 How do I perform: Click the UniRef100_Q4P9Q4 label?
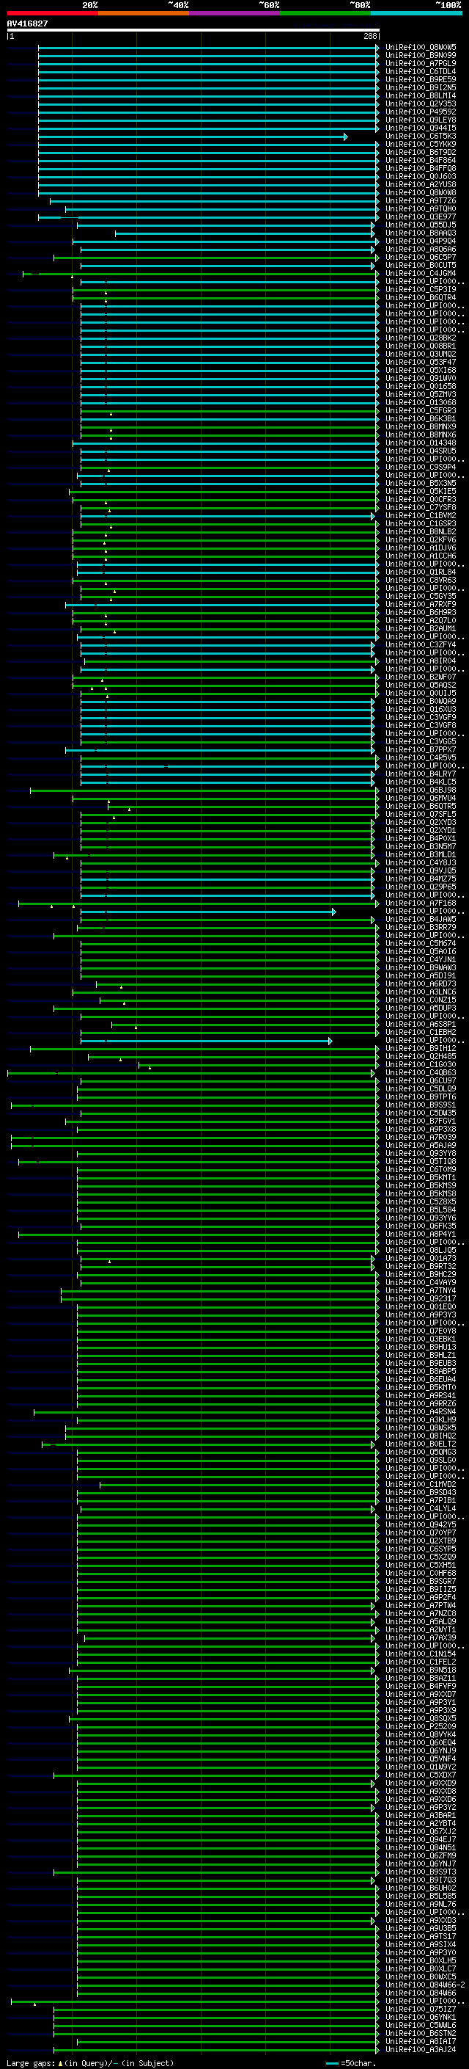pos(421,241)
